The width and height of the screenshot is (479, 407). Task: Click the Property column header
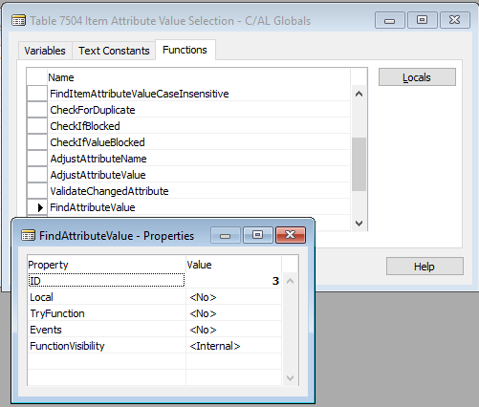coord(107,265)
